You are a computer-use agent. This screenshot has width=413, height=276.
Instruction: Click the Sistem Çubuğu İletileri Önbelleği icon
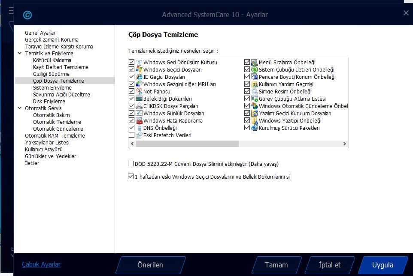[x=255, y=70]
